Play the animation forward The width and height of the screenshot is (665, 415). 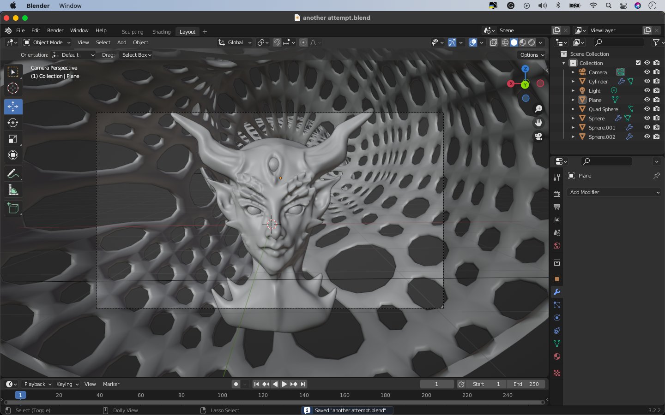284,384
